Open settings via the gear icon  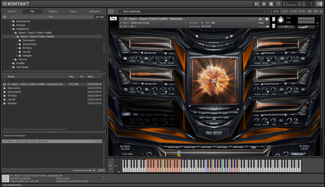pos(264,4)
